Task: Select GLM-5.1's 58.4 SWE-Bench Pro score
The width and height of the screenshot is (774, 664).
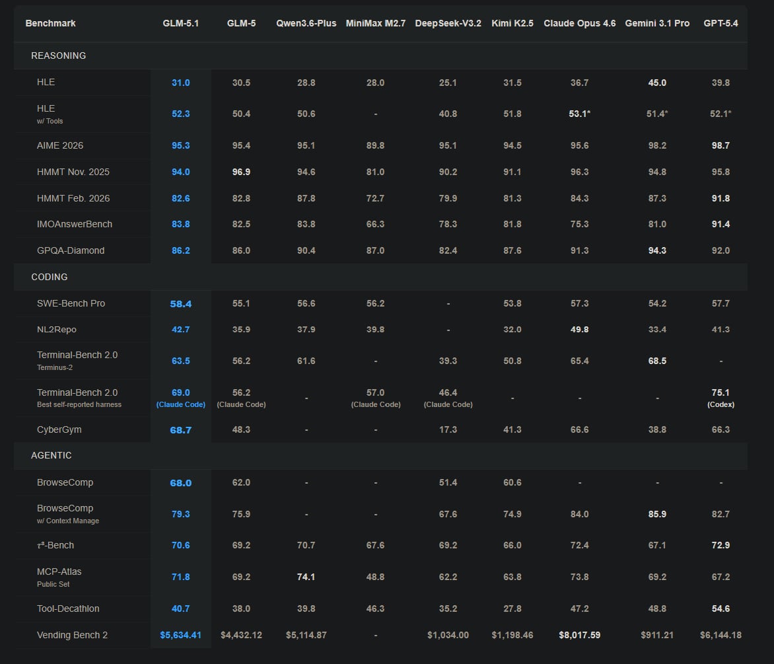Action: pyautogui.click(x=180, y=303)
